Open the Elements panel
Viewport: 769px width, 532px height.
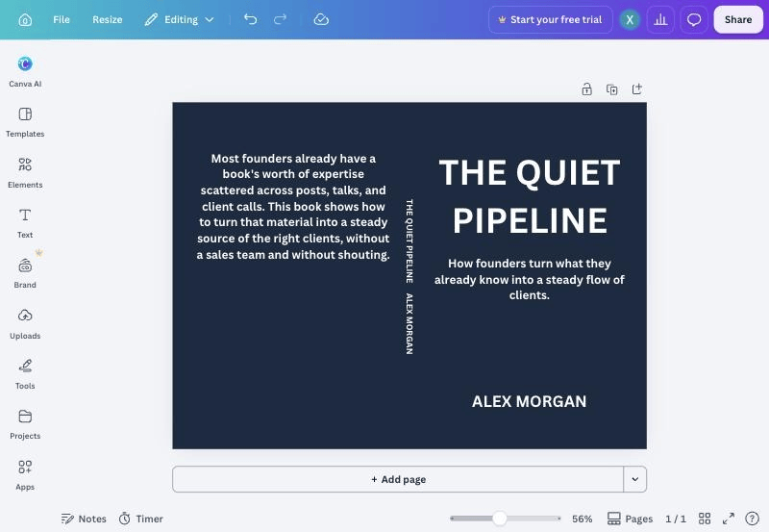[25, 173]
